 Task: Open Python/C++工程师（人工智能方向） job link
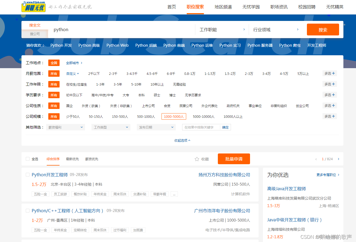pyautogui.click(x=68, y=211)
